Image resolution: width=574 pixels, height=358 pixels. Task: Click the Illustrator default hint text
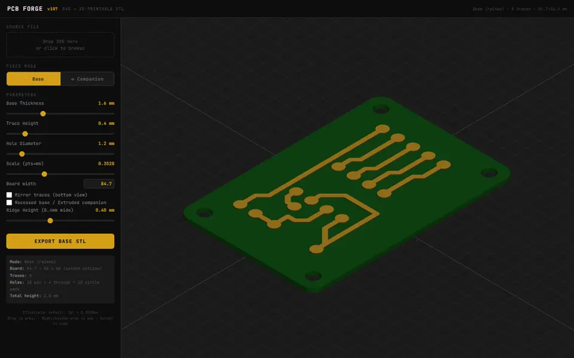(x=60, y=312)
